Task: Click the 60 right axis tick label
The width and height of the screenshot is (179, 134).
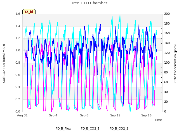Action: (x=166, y=82)
